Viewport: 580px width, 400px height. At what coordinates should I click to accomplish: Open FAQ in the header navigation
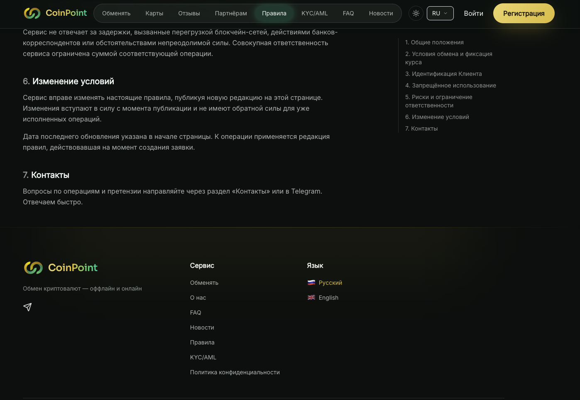click(348, 13)
